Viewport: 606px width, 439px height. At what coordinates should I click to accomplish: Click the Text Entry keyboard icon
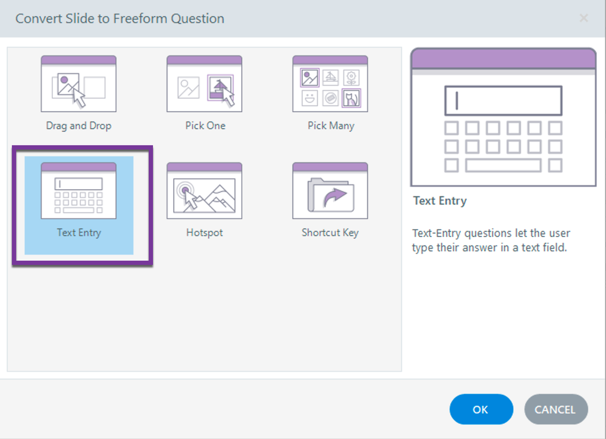[78, 190]
